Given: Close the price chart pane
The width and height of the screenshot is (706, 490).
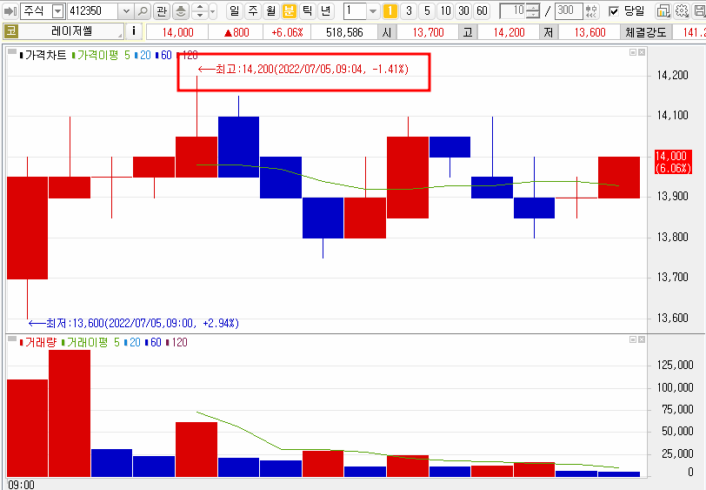Looking at the screenshot, I should [x=642, y=53].
